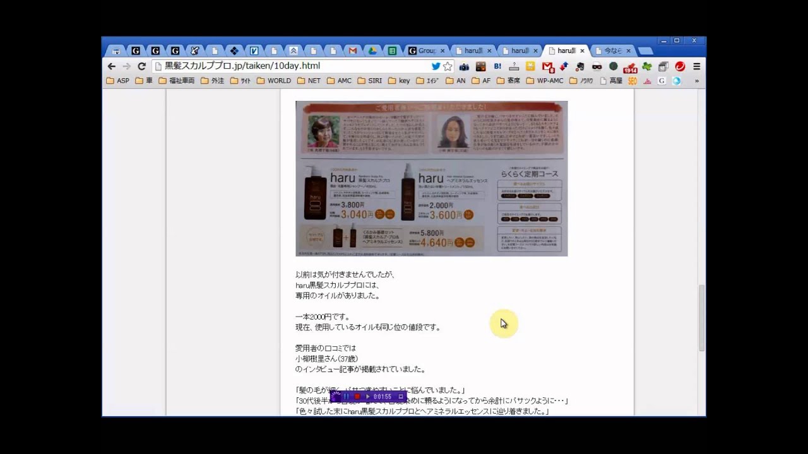808x454 pixels.
Task: Close the currently active haru tab
Action: [x=582, y=50]
